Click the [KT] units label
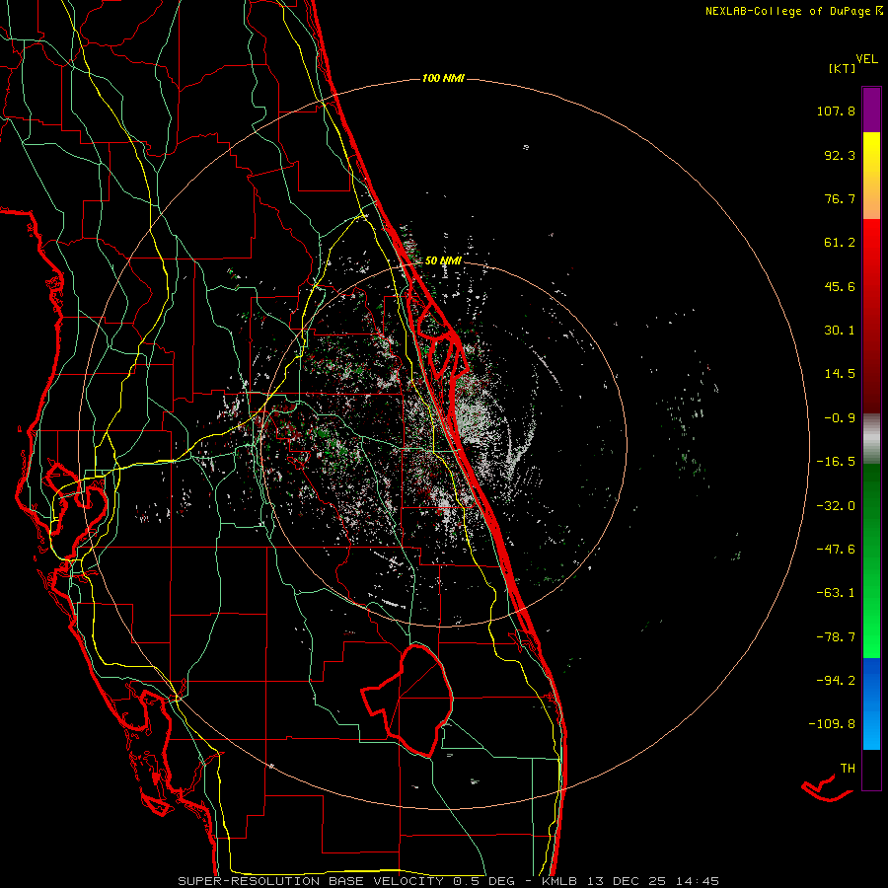 tap(842, 68)
